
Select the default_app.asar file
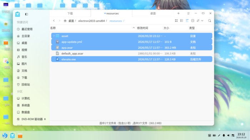point(132,54)
